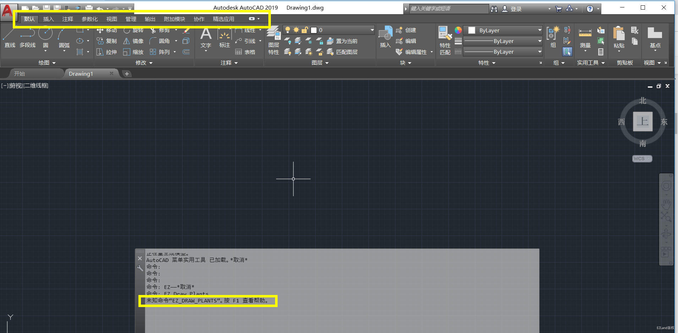Open the quick calculator icon
This screenshot has width=678, height=333.
click(x=601, y=52)
